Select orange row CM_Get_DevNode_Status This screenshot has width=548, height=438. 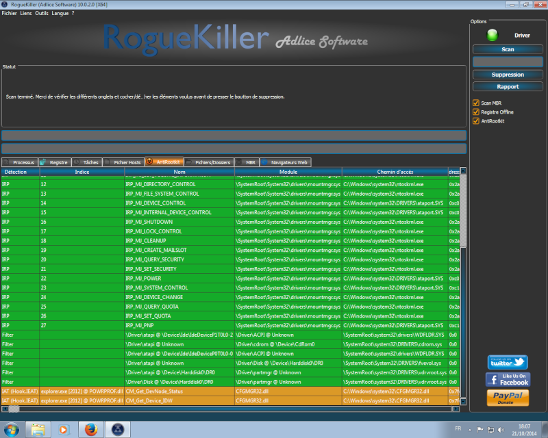[230, 391]
